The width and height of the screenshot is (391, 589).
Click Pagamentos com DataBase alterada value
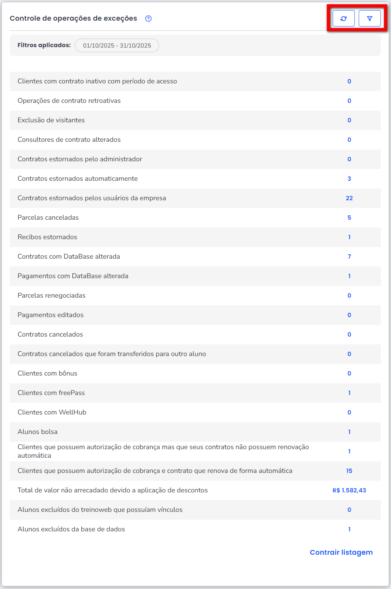[x=349, y=276]
